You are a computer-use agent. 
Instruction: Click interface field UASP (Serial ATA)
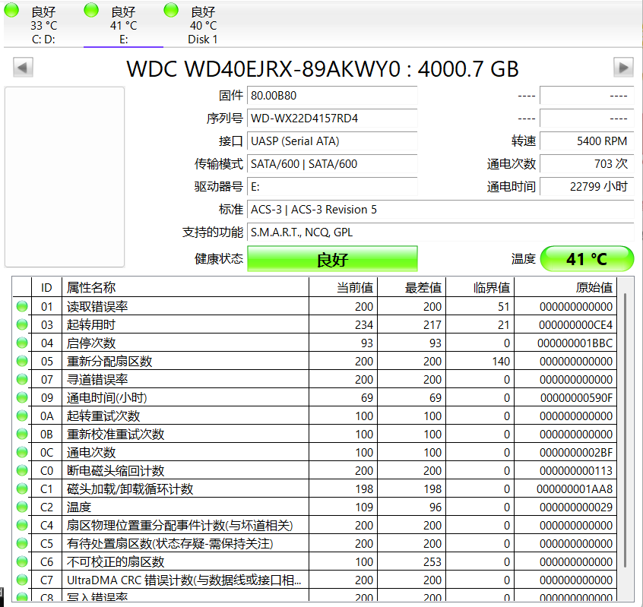coord(332,141)
